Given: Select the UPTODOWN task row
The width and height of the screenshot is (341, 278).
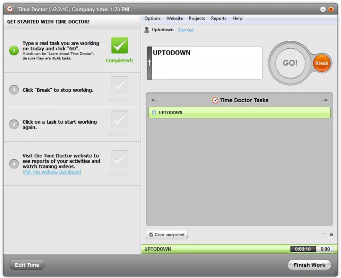Looking at the screenshot, I should click(239, 113).
